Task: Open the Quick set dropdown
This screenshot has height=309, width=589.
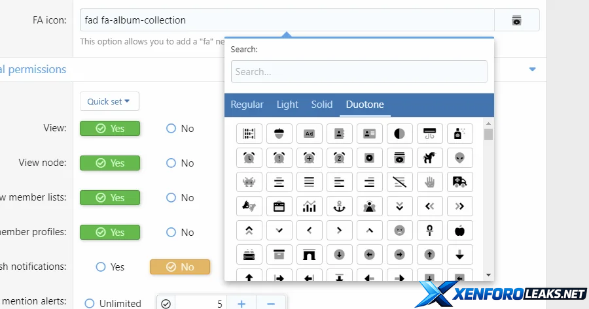Action: pos(109,101)
